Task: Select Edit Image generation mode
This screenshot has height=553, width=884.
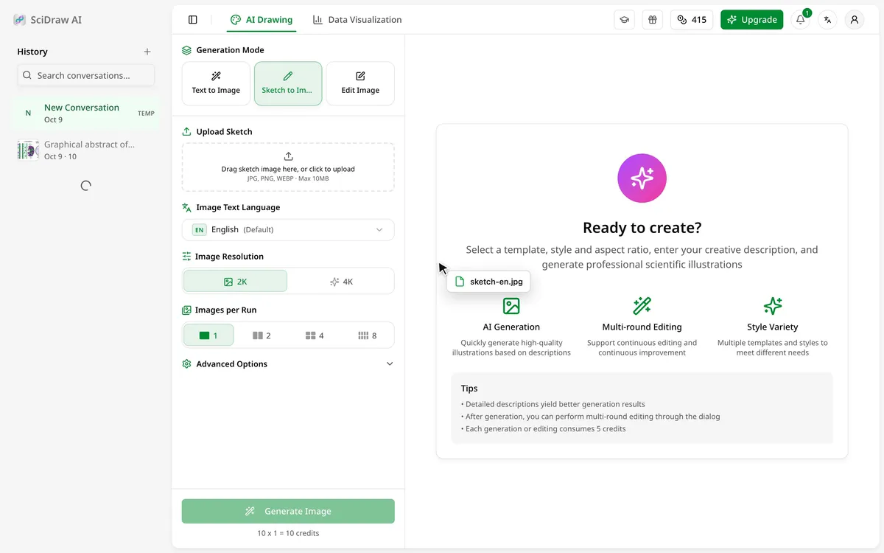Action: [x=360, y=83]
